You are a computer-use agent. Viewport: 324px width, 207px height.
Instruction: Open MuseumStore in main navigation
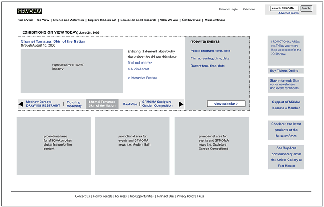click(x=215, y=20)
